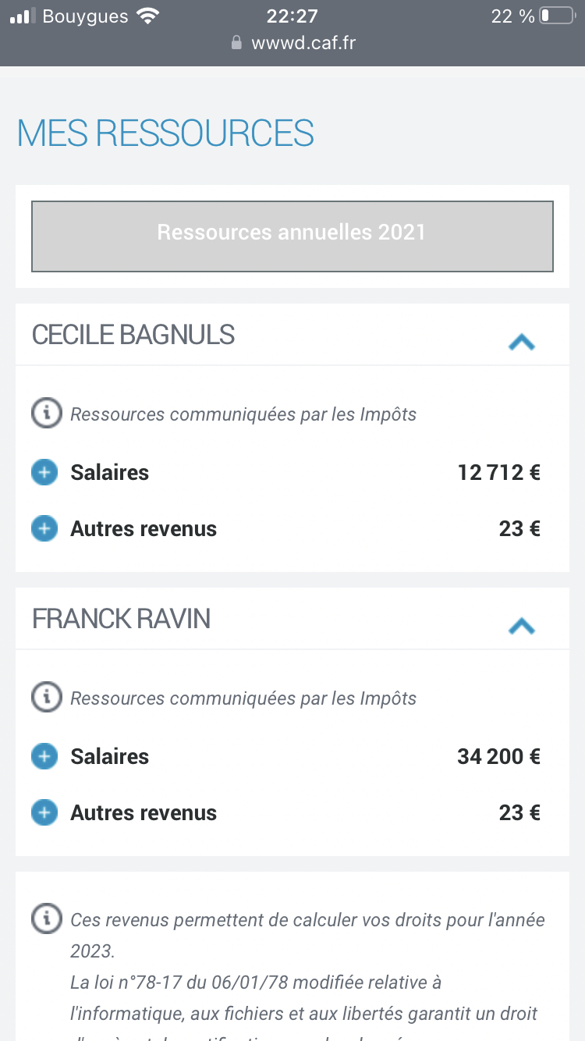Screen dimensions: 585x1041
Task: Tap Cecile's Salaires 12 712 € amount
Action: coord(499,473)
